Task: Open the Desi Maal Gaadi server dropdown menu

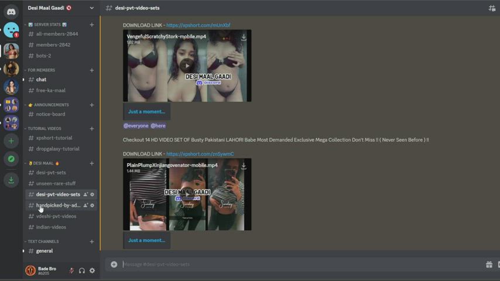Action: point(92,8)
